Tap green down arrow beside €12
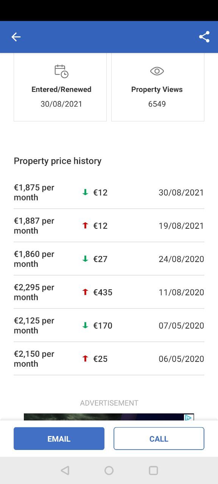Image resolution: width=218 pixels, height=484 pixels. 85,192
